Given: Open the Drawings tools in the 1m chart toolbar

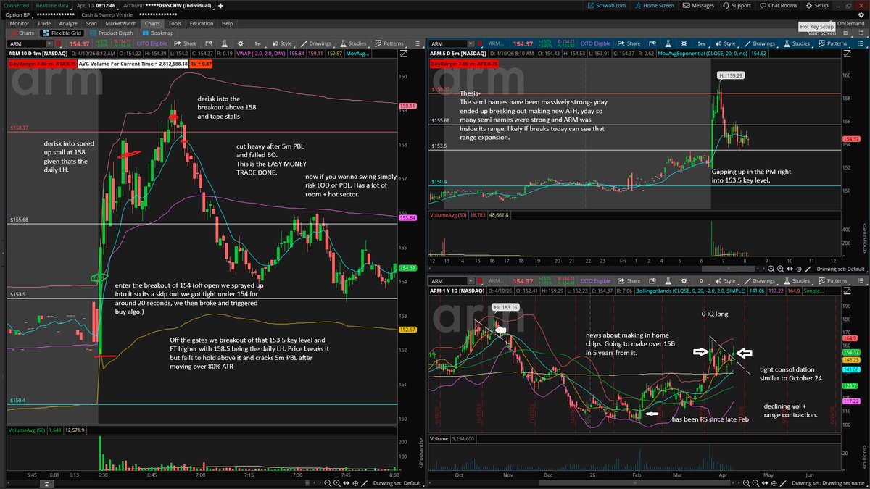Looking at the screenshot, I should 316,43.
